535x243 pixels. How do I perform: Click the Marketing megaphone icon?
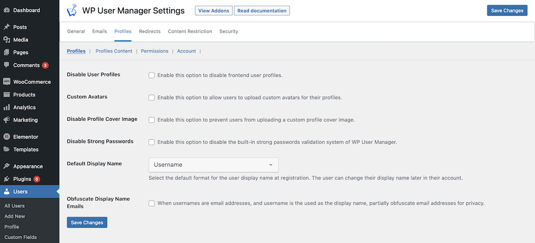coord(6,120)
